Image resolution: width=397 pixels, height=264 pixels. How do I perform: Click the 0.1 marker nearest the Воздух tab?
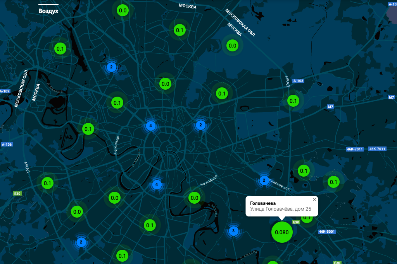60,49
